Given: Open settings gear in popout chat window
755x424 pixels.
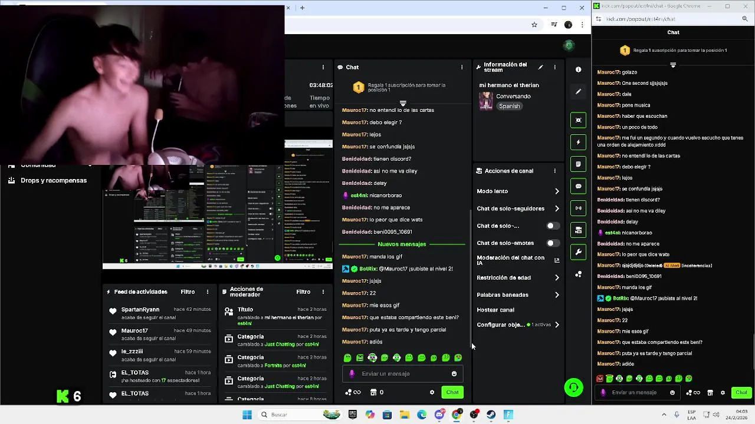Looking at the screenshot, I should point(723,393).
